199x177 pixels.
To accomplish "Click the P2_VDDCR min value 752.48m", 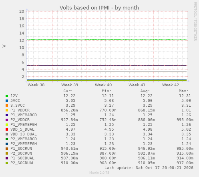I will pos(108,120).
